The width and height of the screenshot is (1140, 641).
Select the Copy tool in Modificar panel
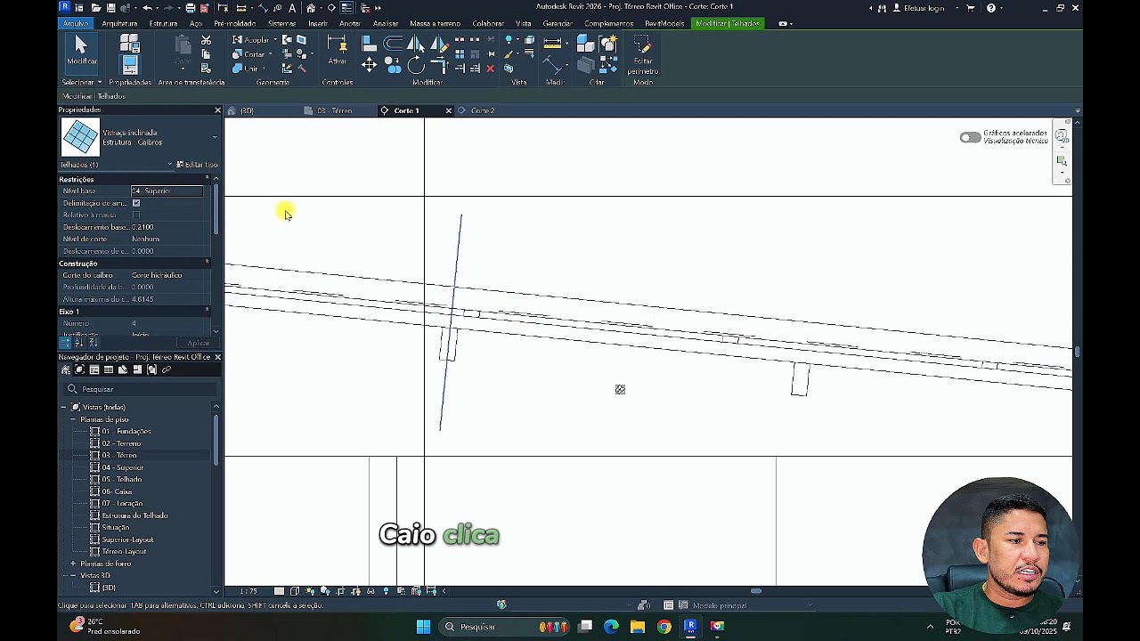pos(393,65)
